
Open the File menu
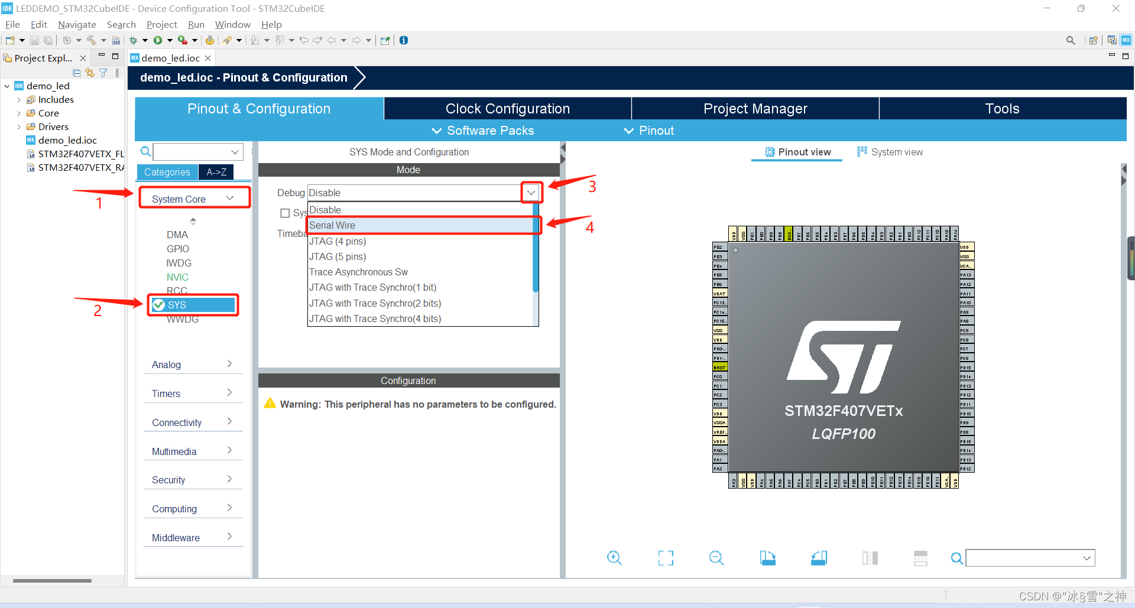click(12, 24)
